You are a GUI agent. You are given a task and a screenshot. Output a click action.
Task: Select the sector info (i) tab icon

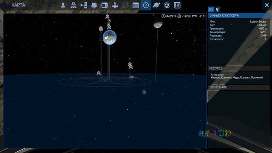tap(211, 9)
